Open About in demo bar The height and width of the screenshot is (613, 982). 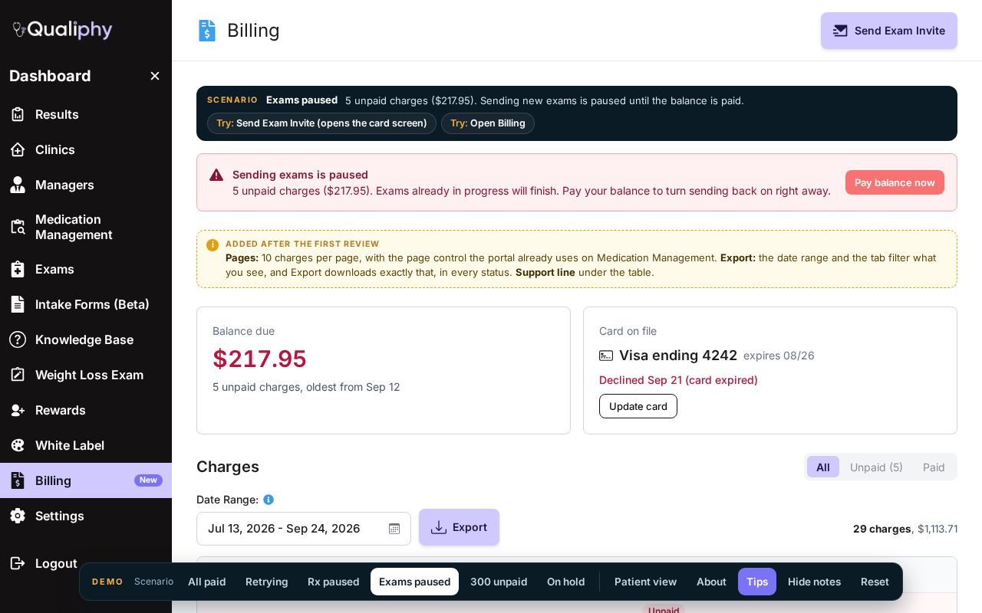click(x=711, y=582)
